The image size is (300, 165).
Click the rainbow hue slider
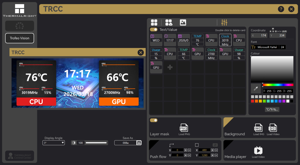coord(278,85)
